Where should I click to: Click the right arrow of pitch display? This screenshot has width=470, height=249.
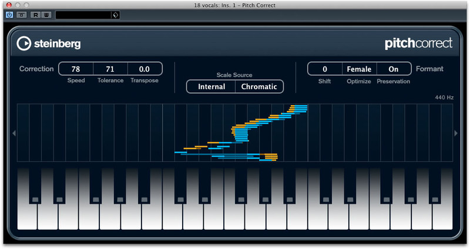(x=456, y=133)
